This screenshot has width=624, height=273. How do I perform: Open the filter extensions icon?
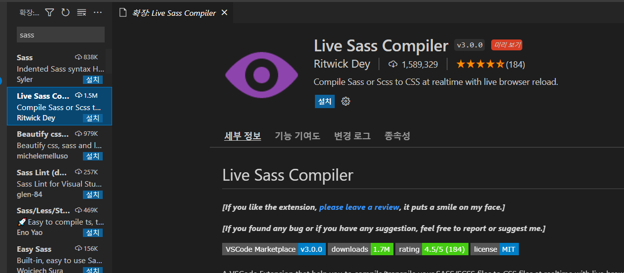[x=49, y=12]
